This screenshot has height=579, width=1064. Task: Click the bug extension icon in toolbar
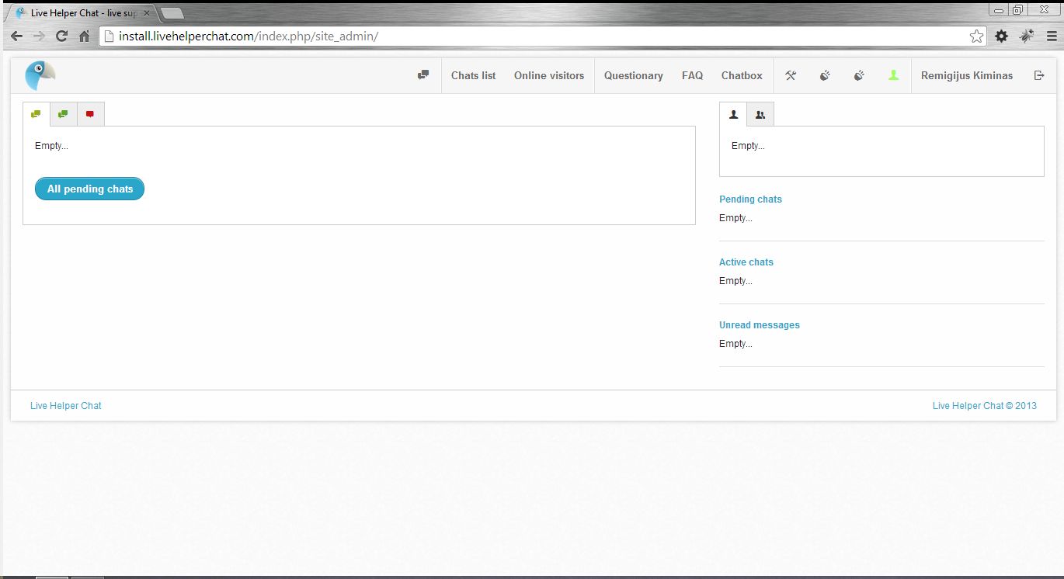[1026, 36]
